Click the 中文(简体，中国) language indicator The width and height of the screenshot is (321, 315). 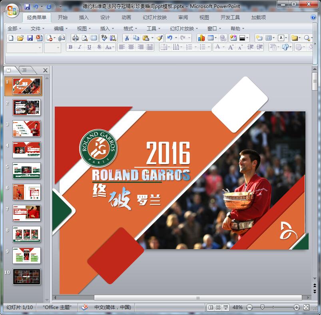click(x=113, y=307)
